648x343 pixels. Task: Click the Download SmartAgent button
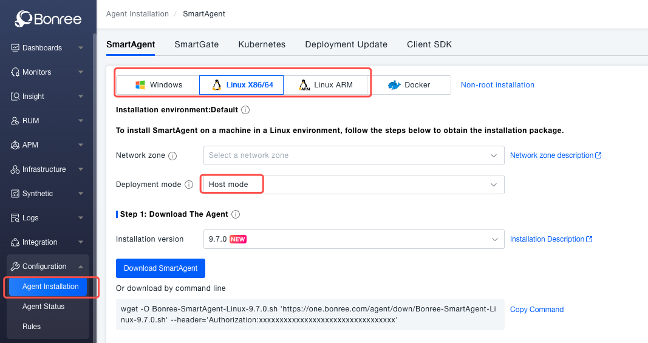click(160, 268)
